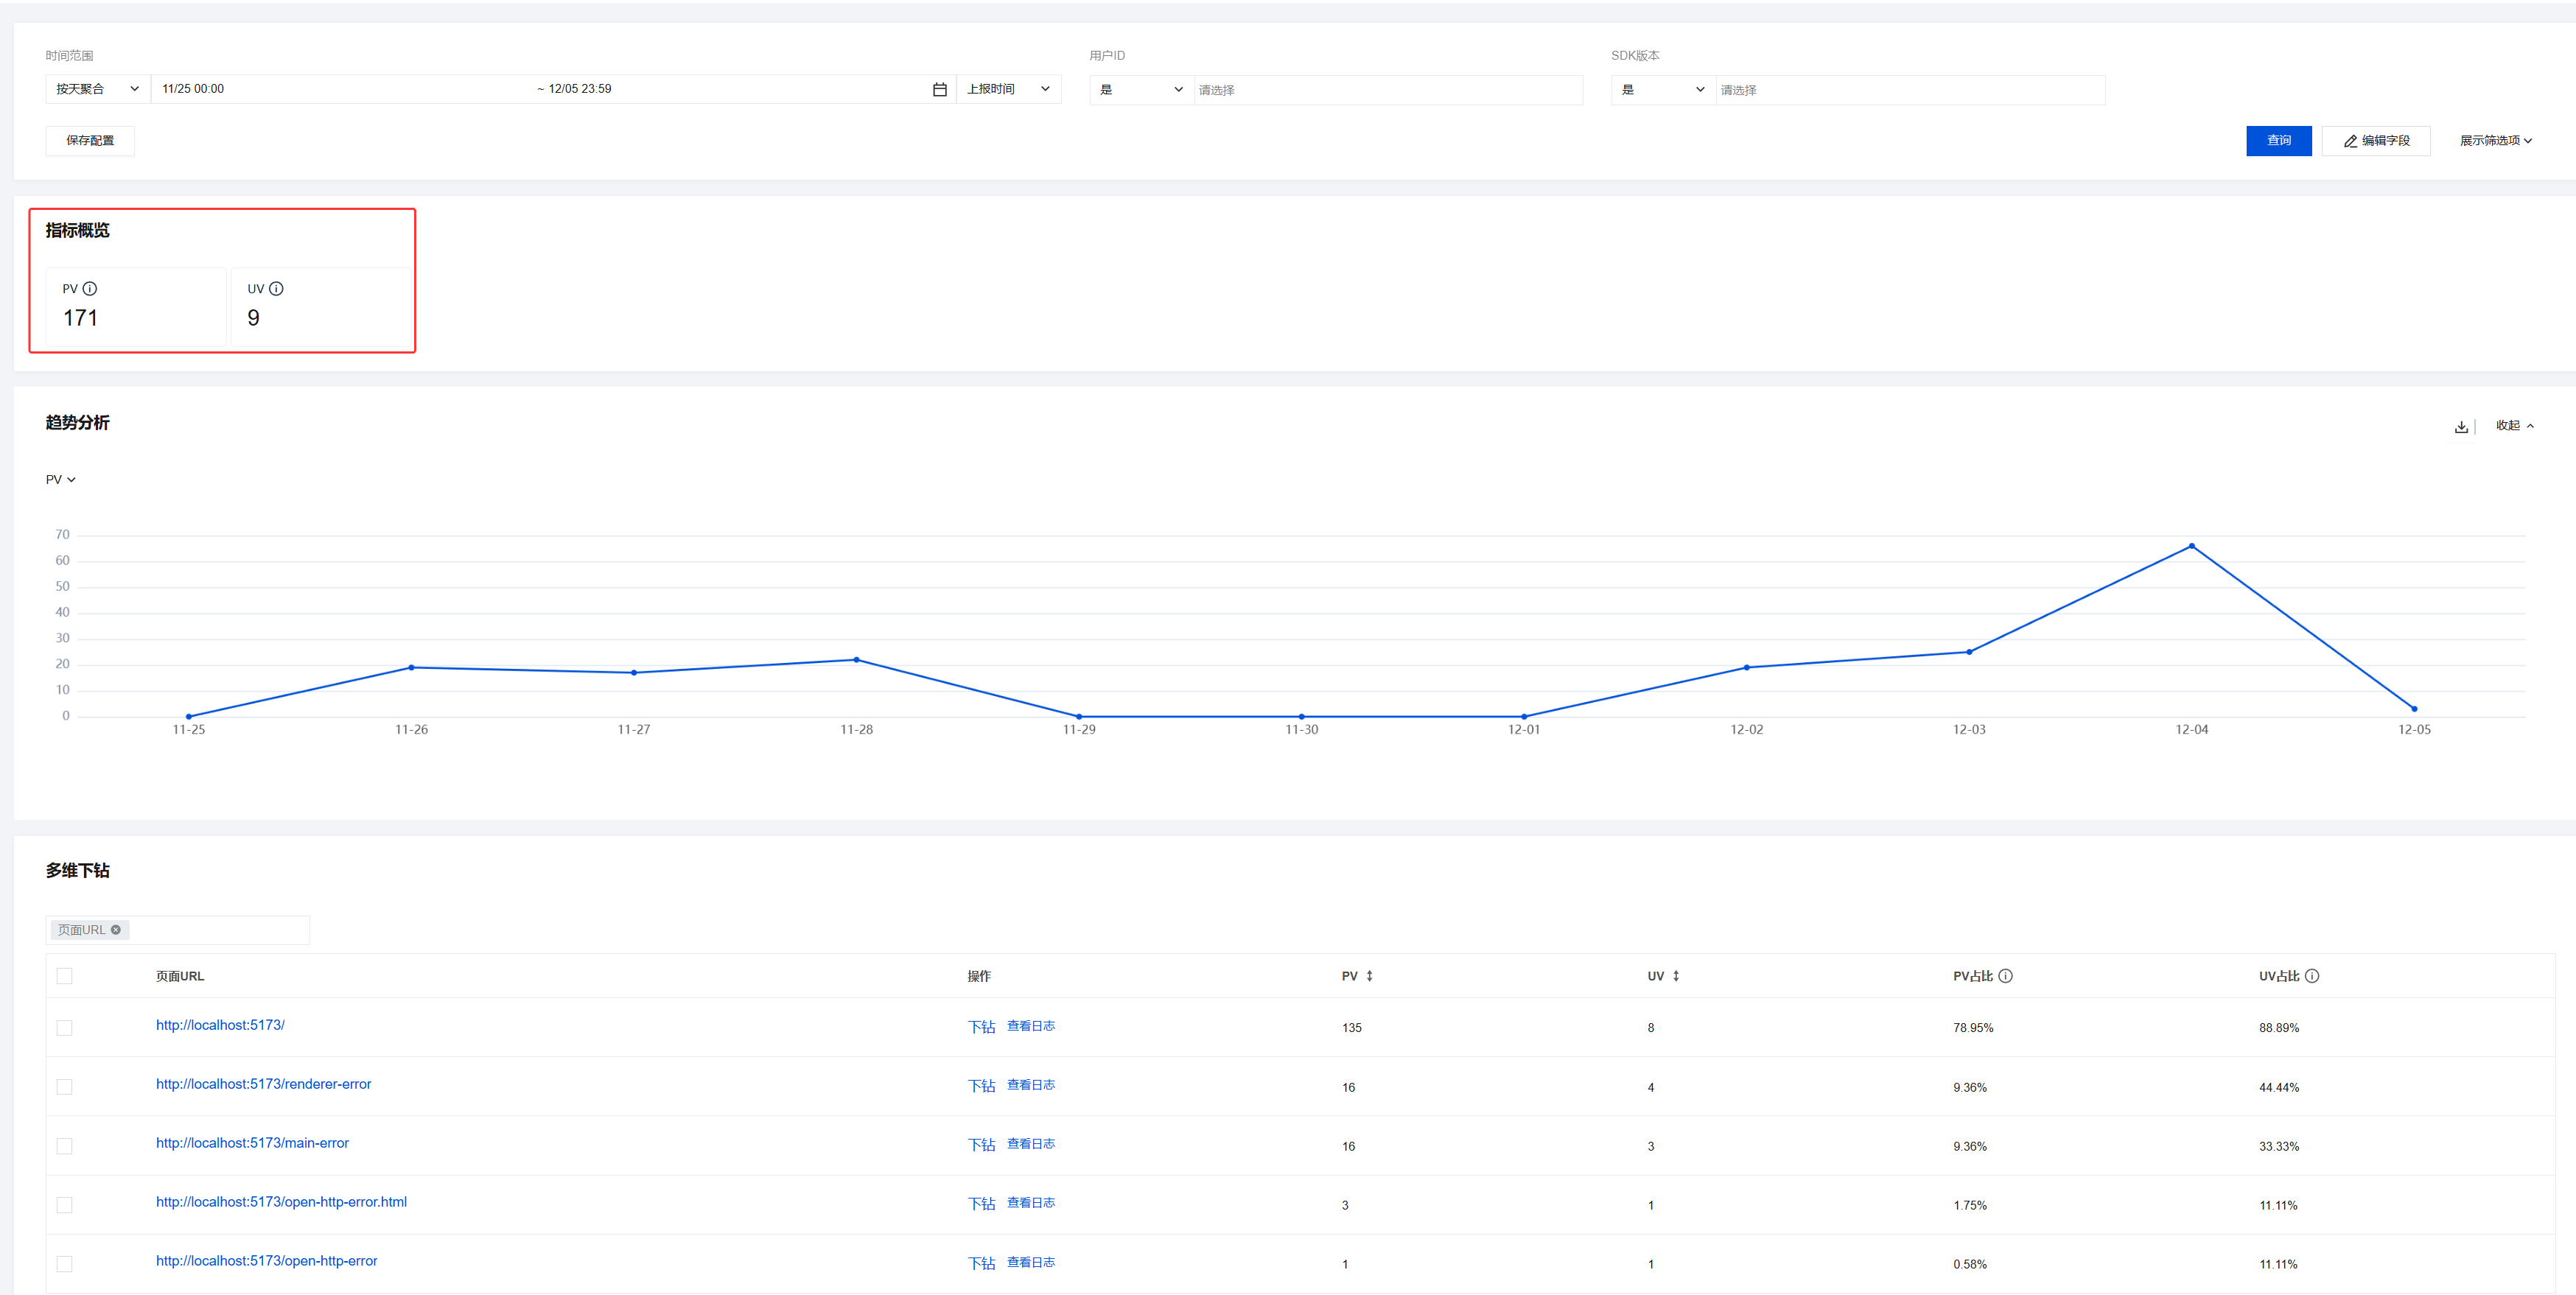
Task: Open the http://localhost:5173/open-http-error.html link
Action: [281, 1202]
